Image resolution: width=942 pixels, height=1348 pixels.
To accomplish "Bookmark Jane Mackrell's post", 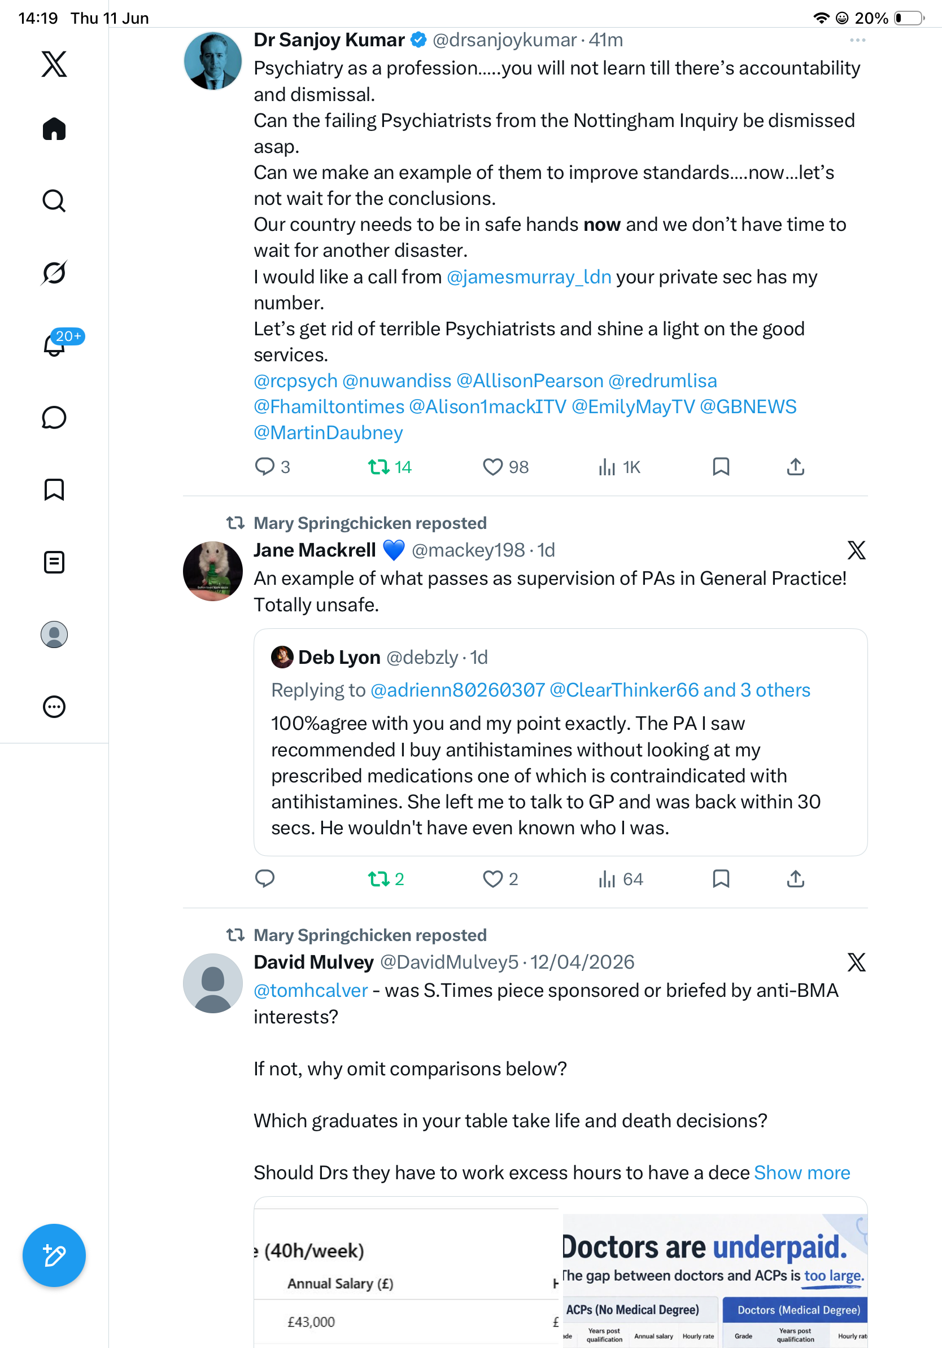I will coord(721,879).
